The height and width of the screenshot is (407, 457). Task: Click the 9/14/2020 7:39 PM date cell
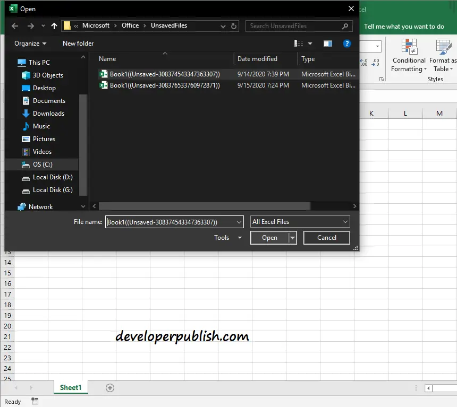coord(263,74)
